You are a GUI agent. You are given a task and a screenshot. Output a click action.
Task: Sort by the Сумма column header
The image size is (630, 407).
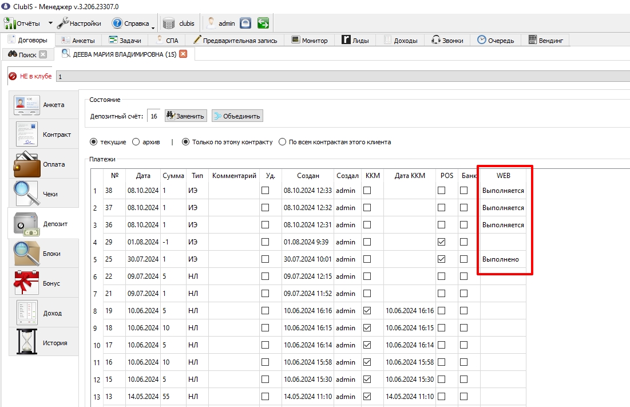pos(173,176)
